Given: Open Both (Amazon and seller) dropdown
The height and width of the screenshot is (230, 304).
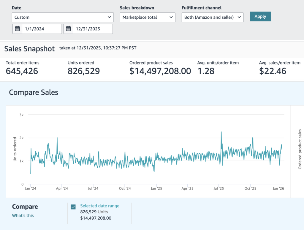Looking at the screenshot, I should (x=213, y=17).
